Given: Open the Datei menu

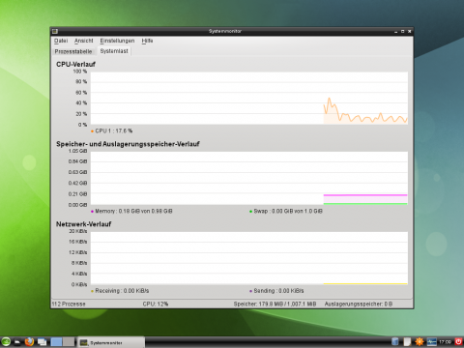Looking at the screenshot, I should [x=61, y=41].
